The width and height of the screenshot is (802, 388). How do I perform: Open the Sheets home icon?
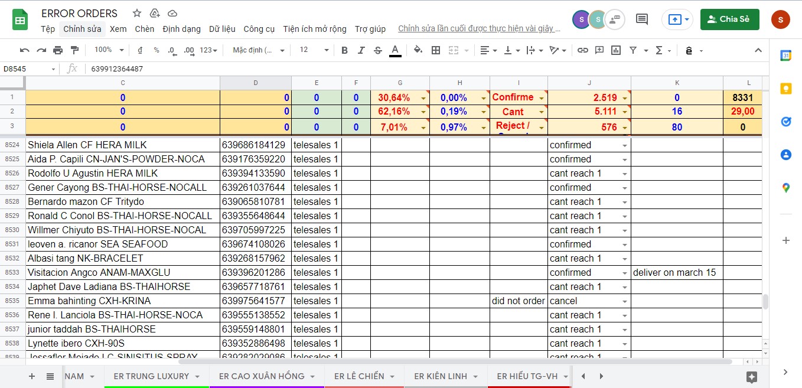coord(20,20)
